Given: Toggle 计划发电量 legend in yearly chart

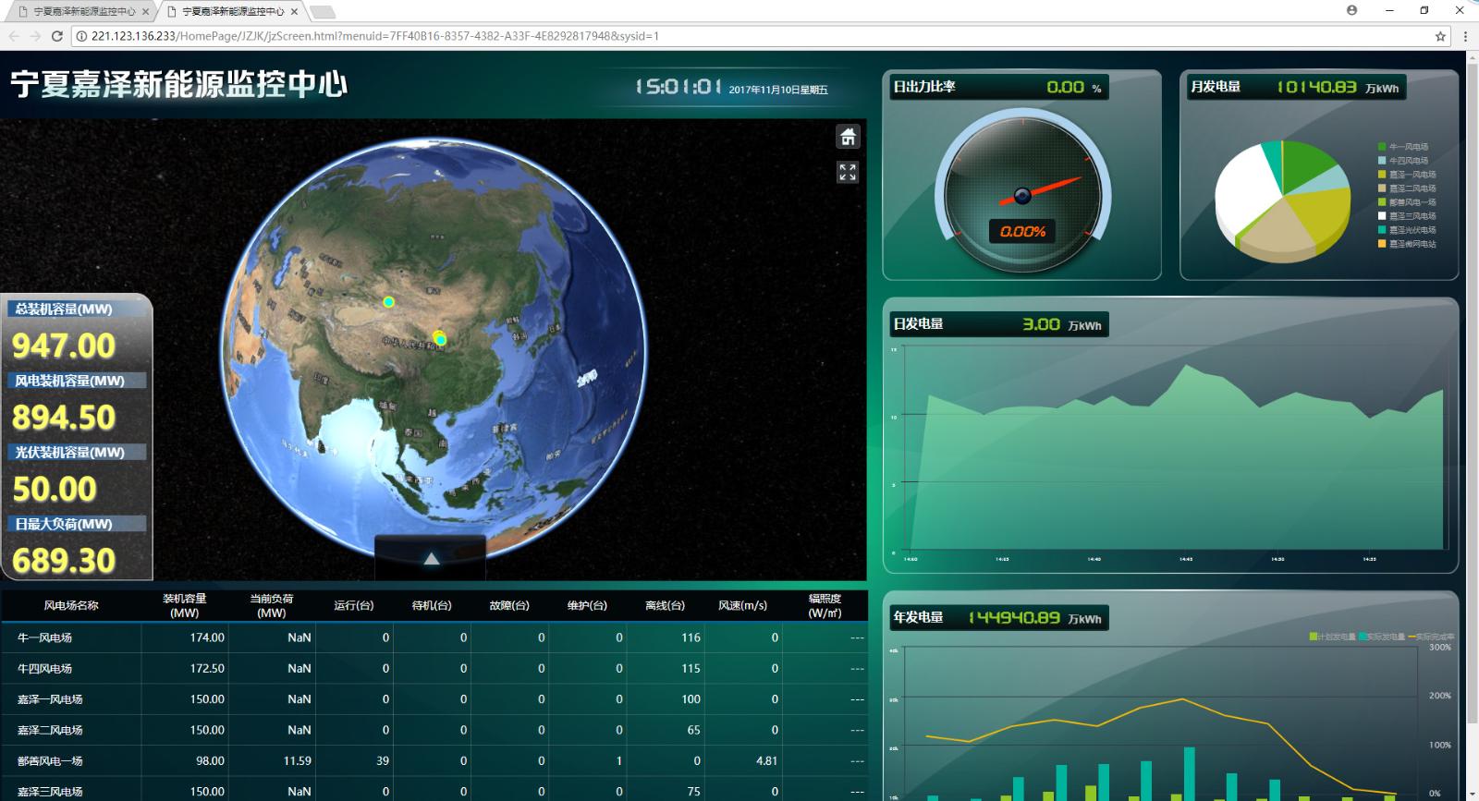Looking at the screenshot, I should pos(1332,637).
